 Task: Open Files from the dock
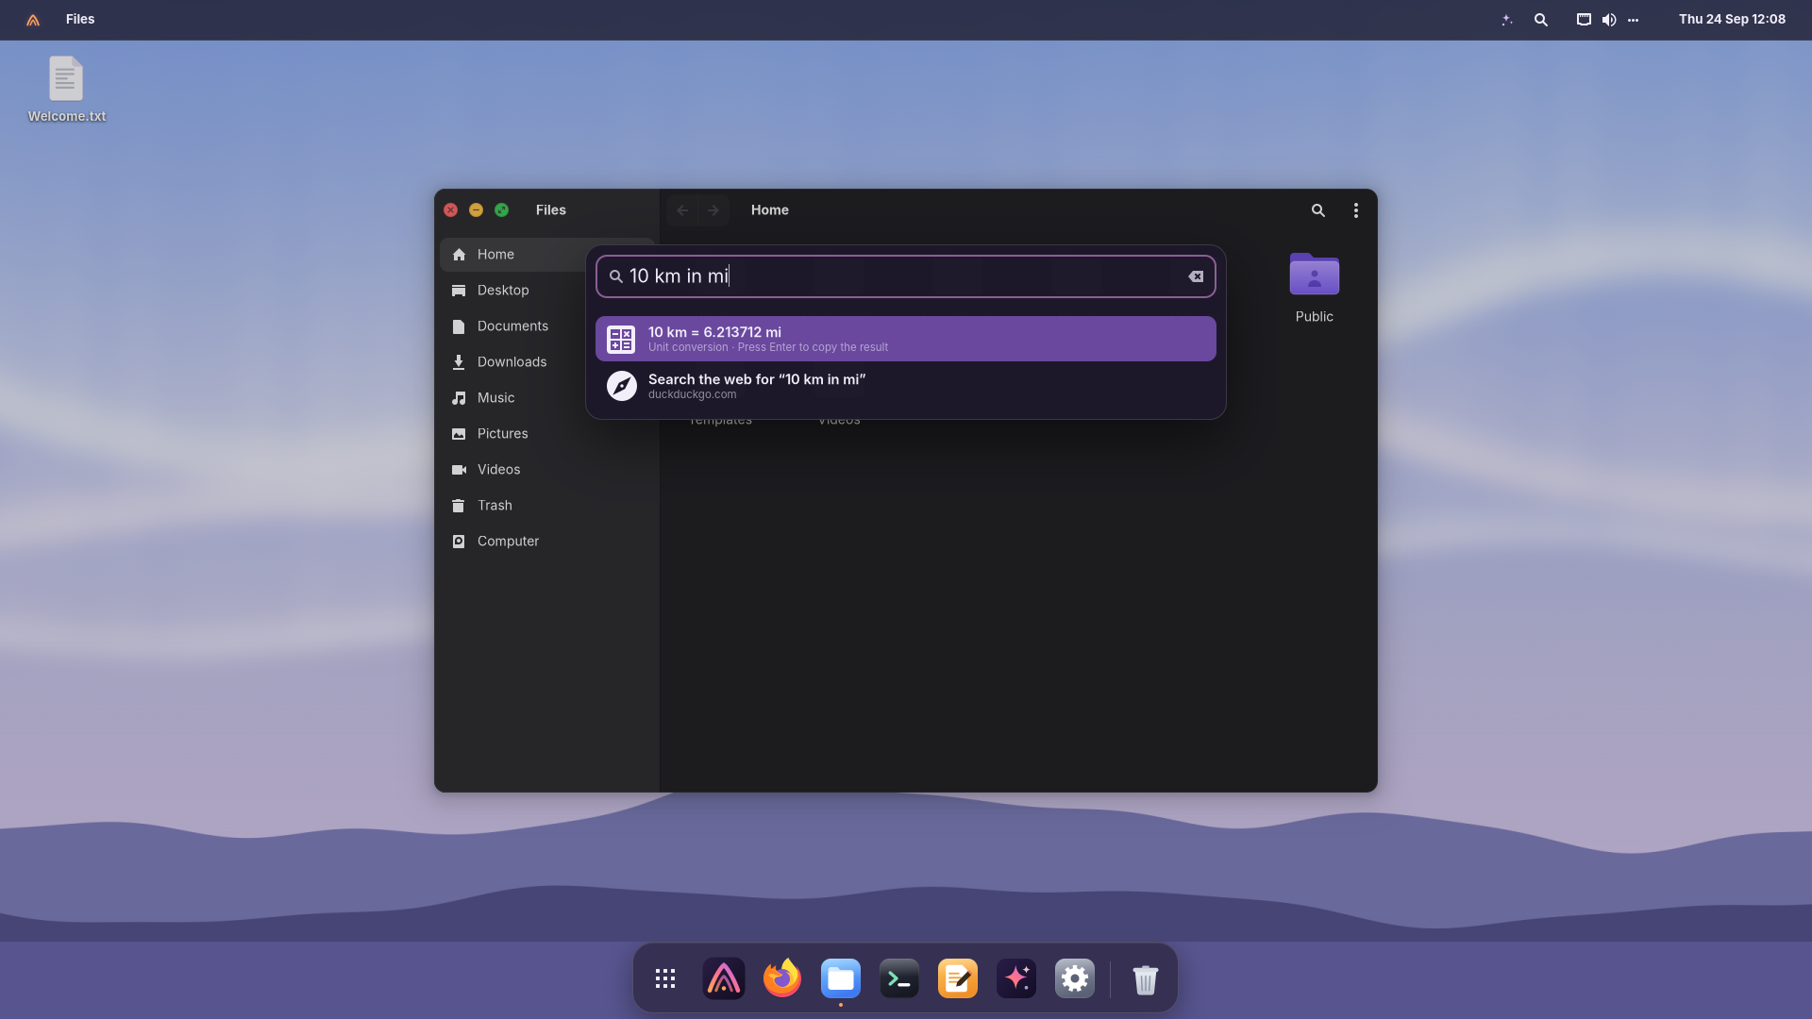coord(841,978)
